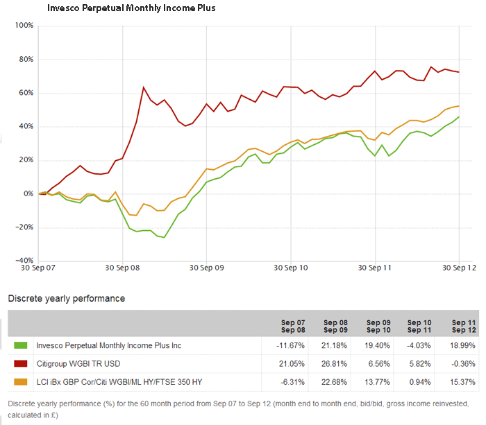Click the 100% y-axis label

[x=24, y=26]
